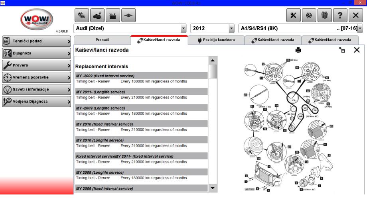
Task: Close the Kaiševi/lanci razvoda panel
Action: coord(357,50)
